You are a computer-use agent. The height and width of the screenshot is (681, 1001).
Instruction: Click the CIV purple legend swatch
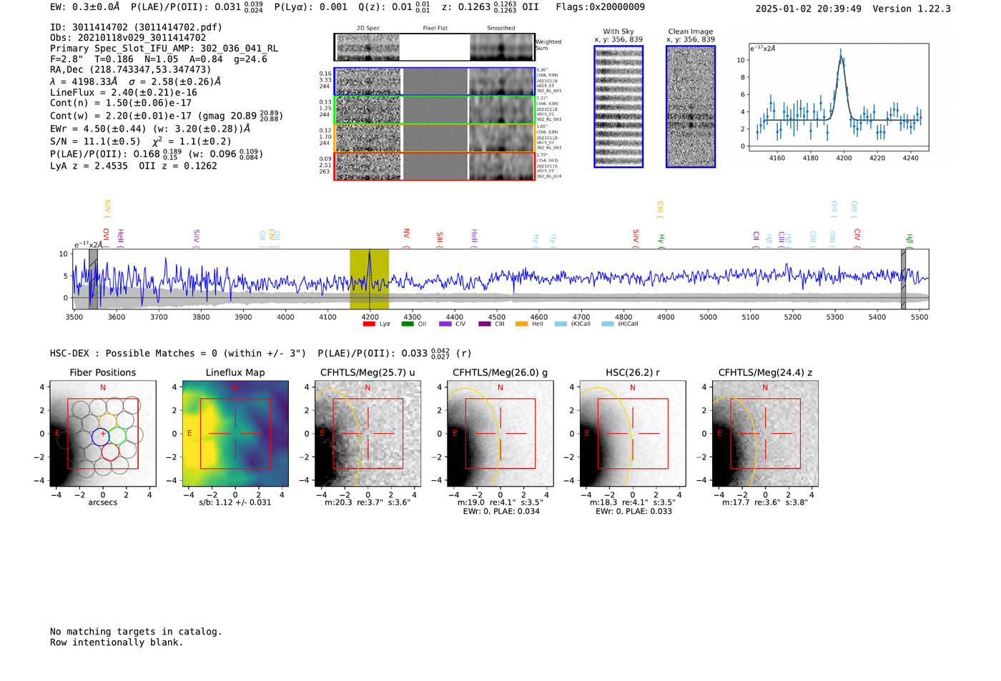click(445, 324)
